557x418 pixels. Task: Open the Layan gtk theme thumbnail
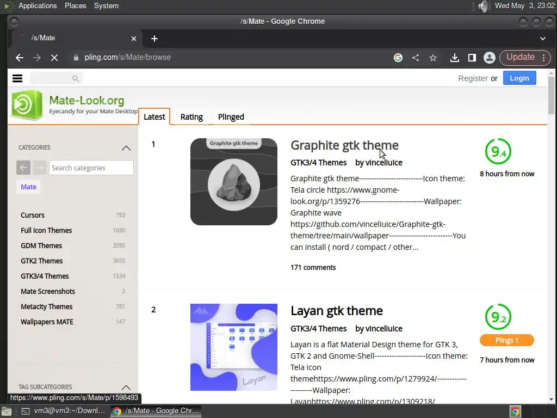pos(234,347)
